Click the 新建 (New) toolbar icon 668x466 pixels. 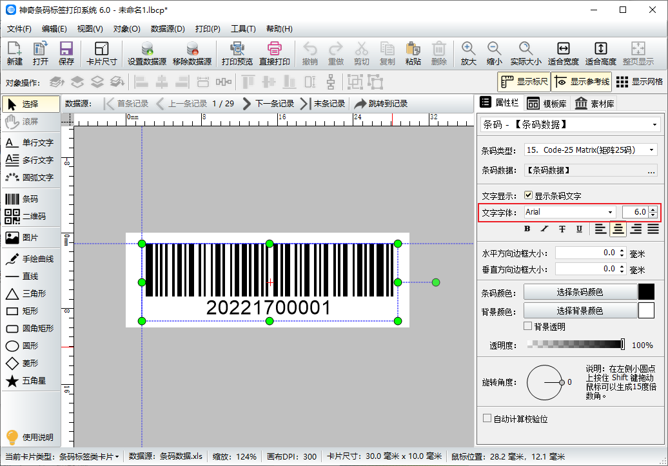coord(14,53)
